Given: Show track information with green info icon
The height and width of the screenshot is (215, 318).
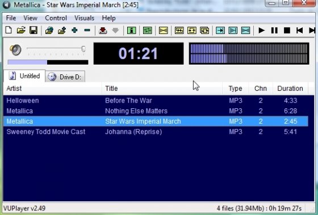Looking at the screenshot, I should [131, 31].
